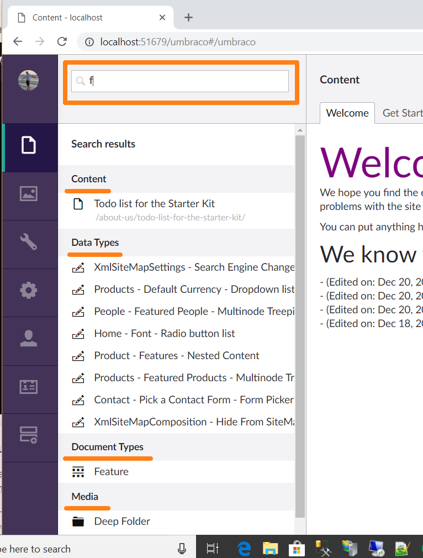
Task: Switch to the Welcome tab
Action: point(347,113)
